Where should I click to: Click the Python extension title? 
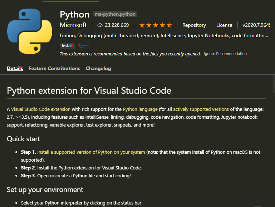[74, 14]
